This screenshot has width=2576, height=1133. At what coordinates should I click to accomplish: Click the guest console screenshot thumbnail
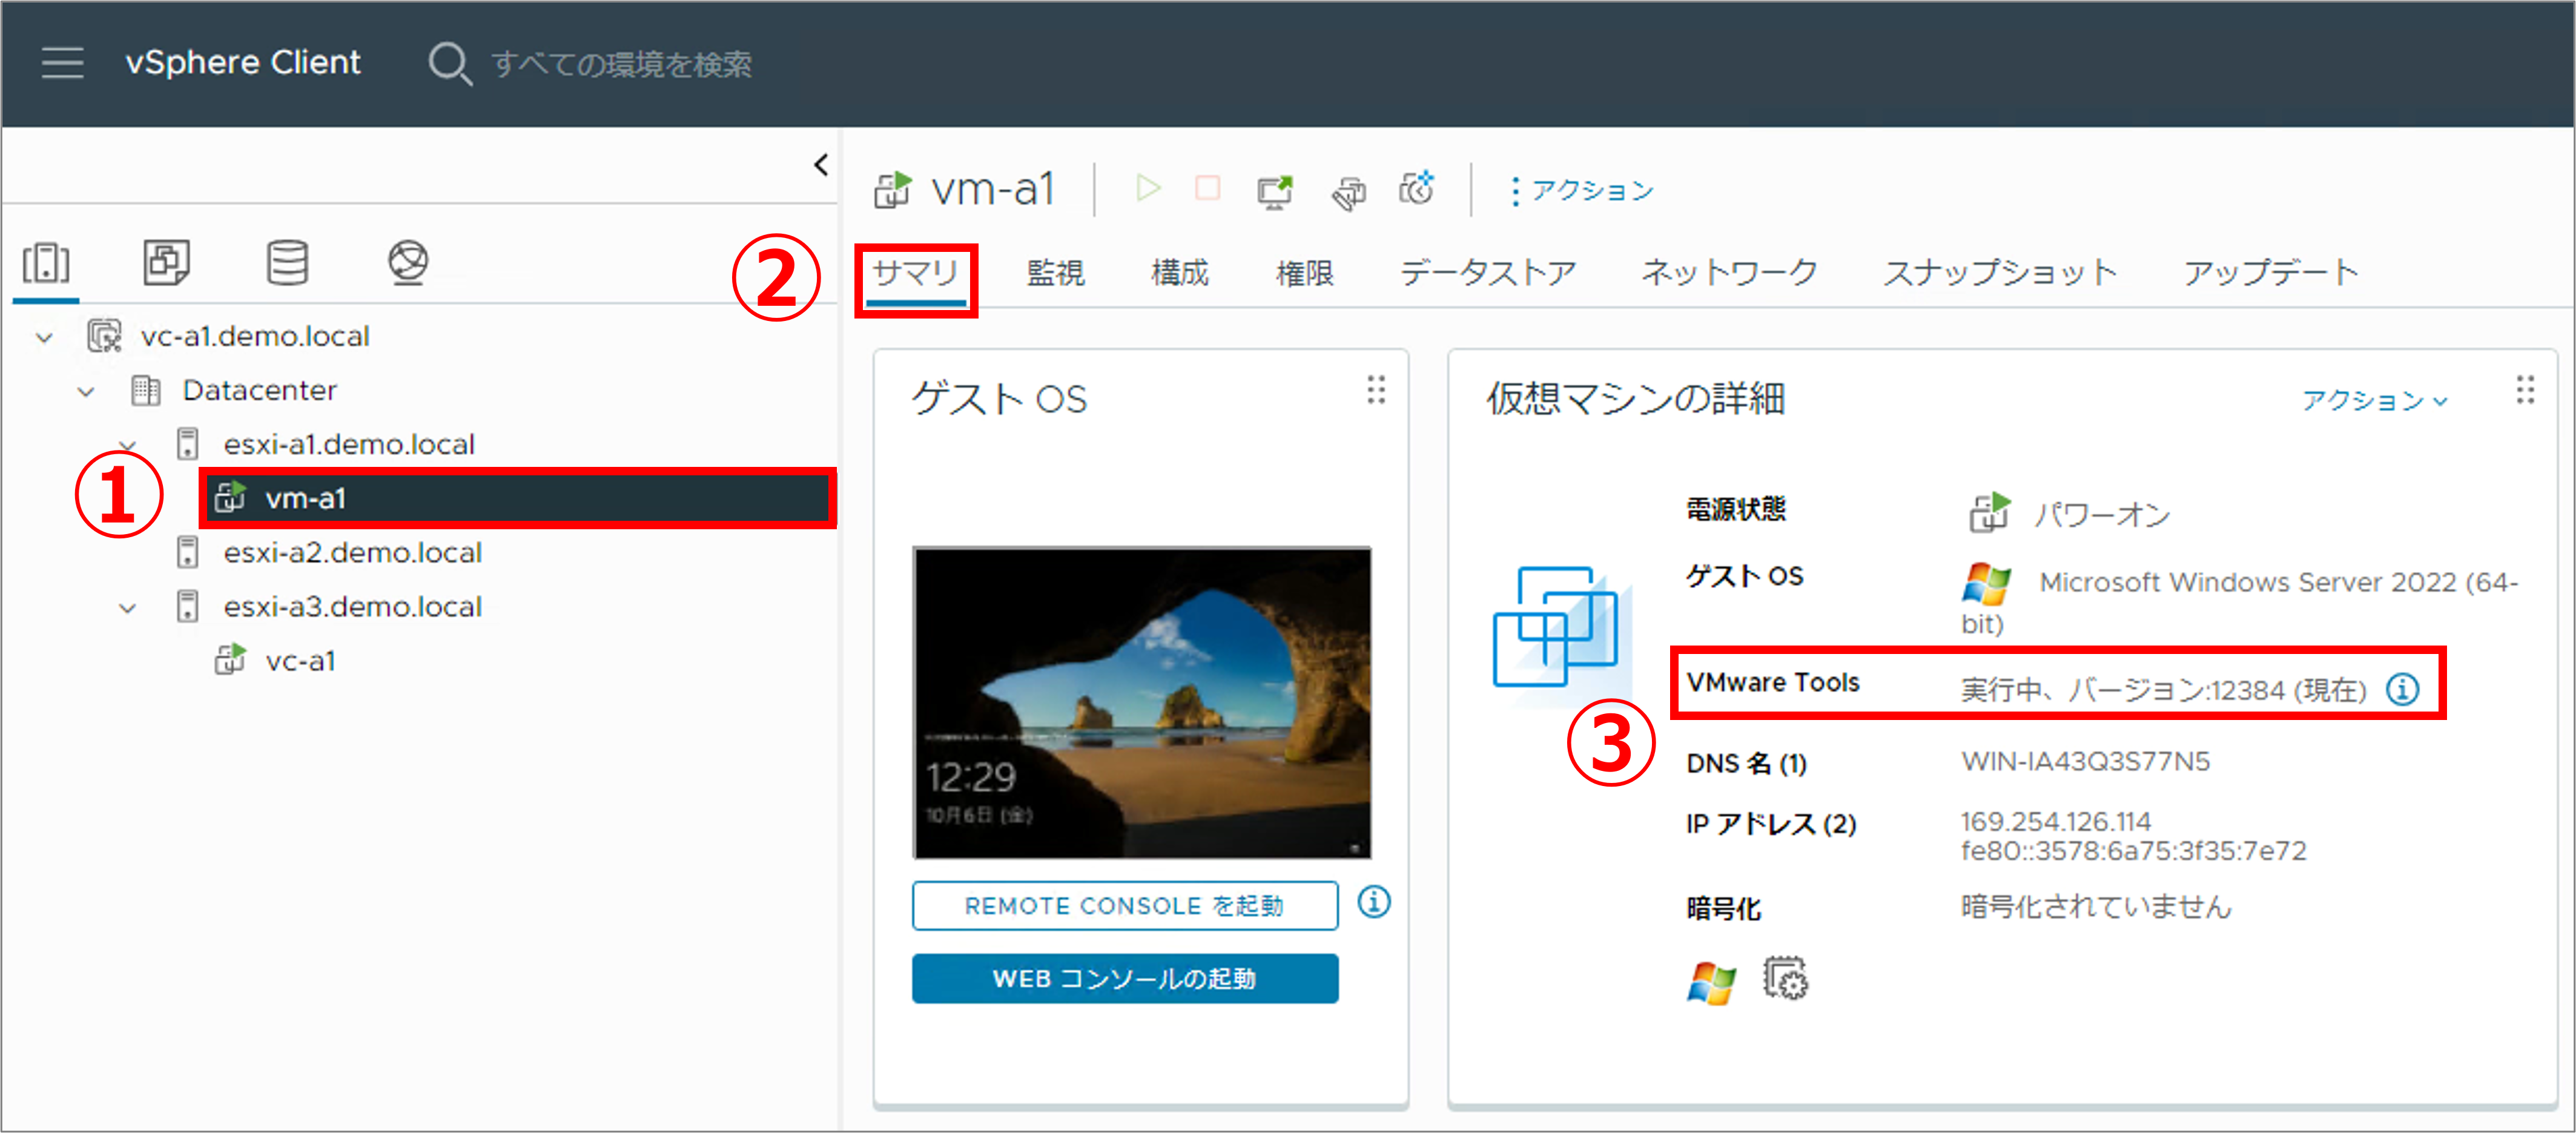1141,702
